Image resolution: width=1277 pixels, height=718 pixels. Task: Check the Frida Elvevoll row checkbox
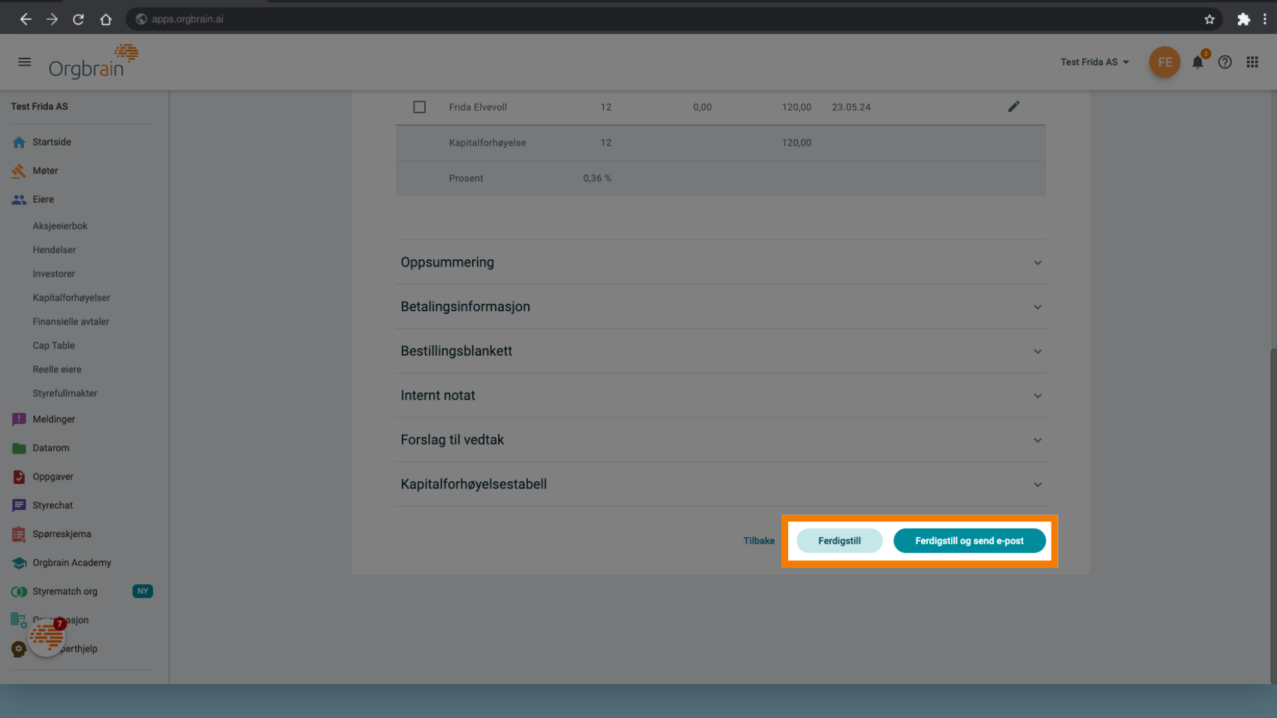coord(419,107)
